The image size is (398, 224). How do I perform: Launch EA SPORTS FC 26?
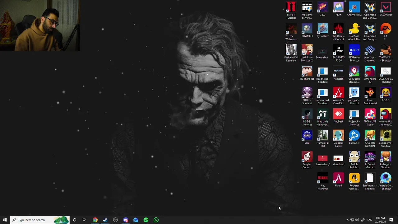[338, 53]
